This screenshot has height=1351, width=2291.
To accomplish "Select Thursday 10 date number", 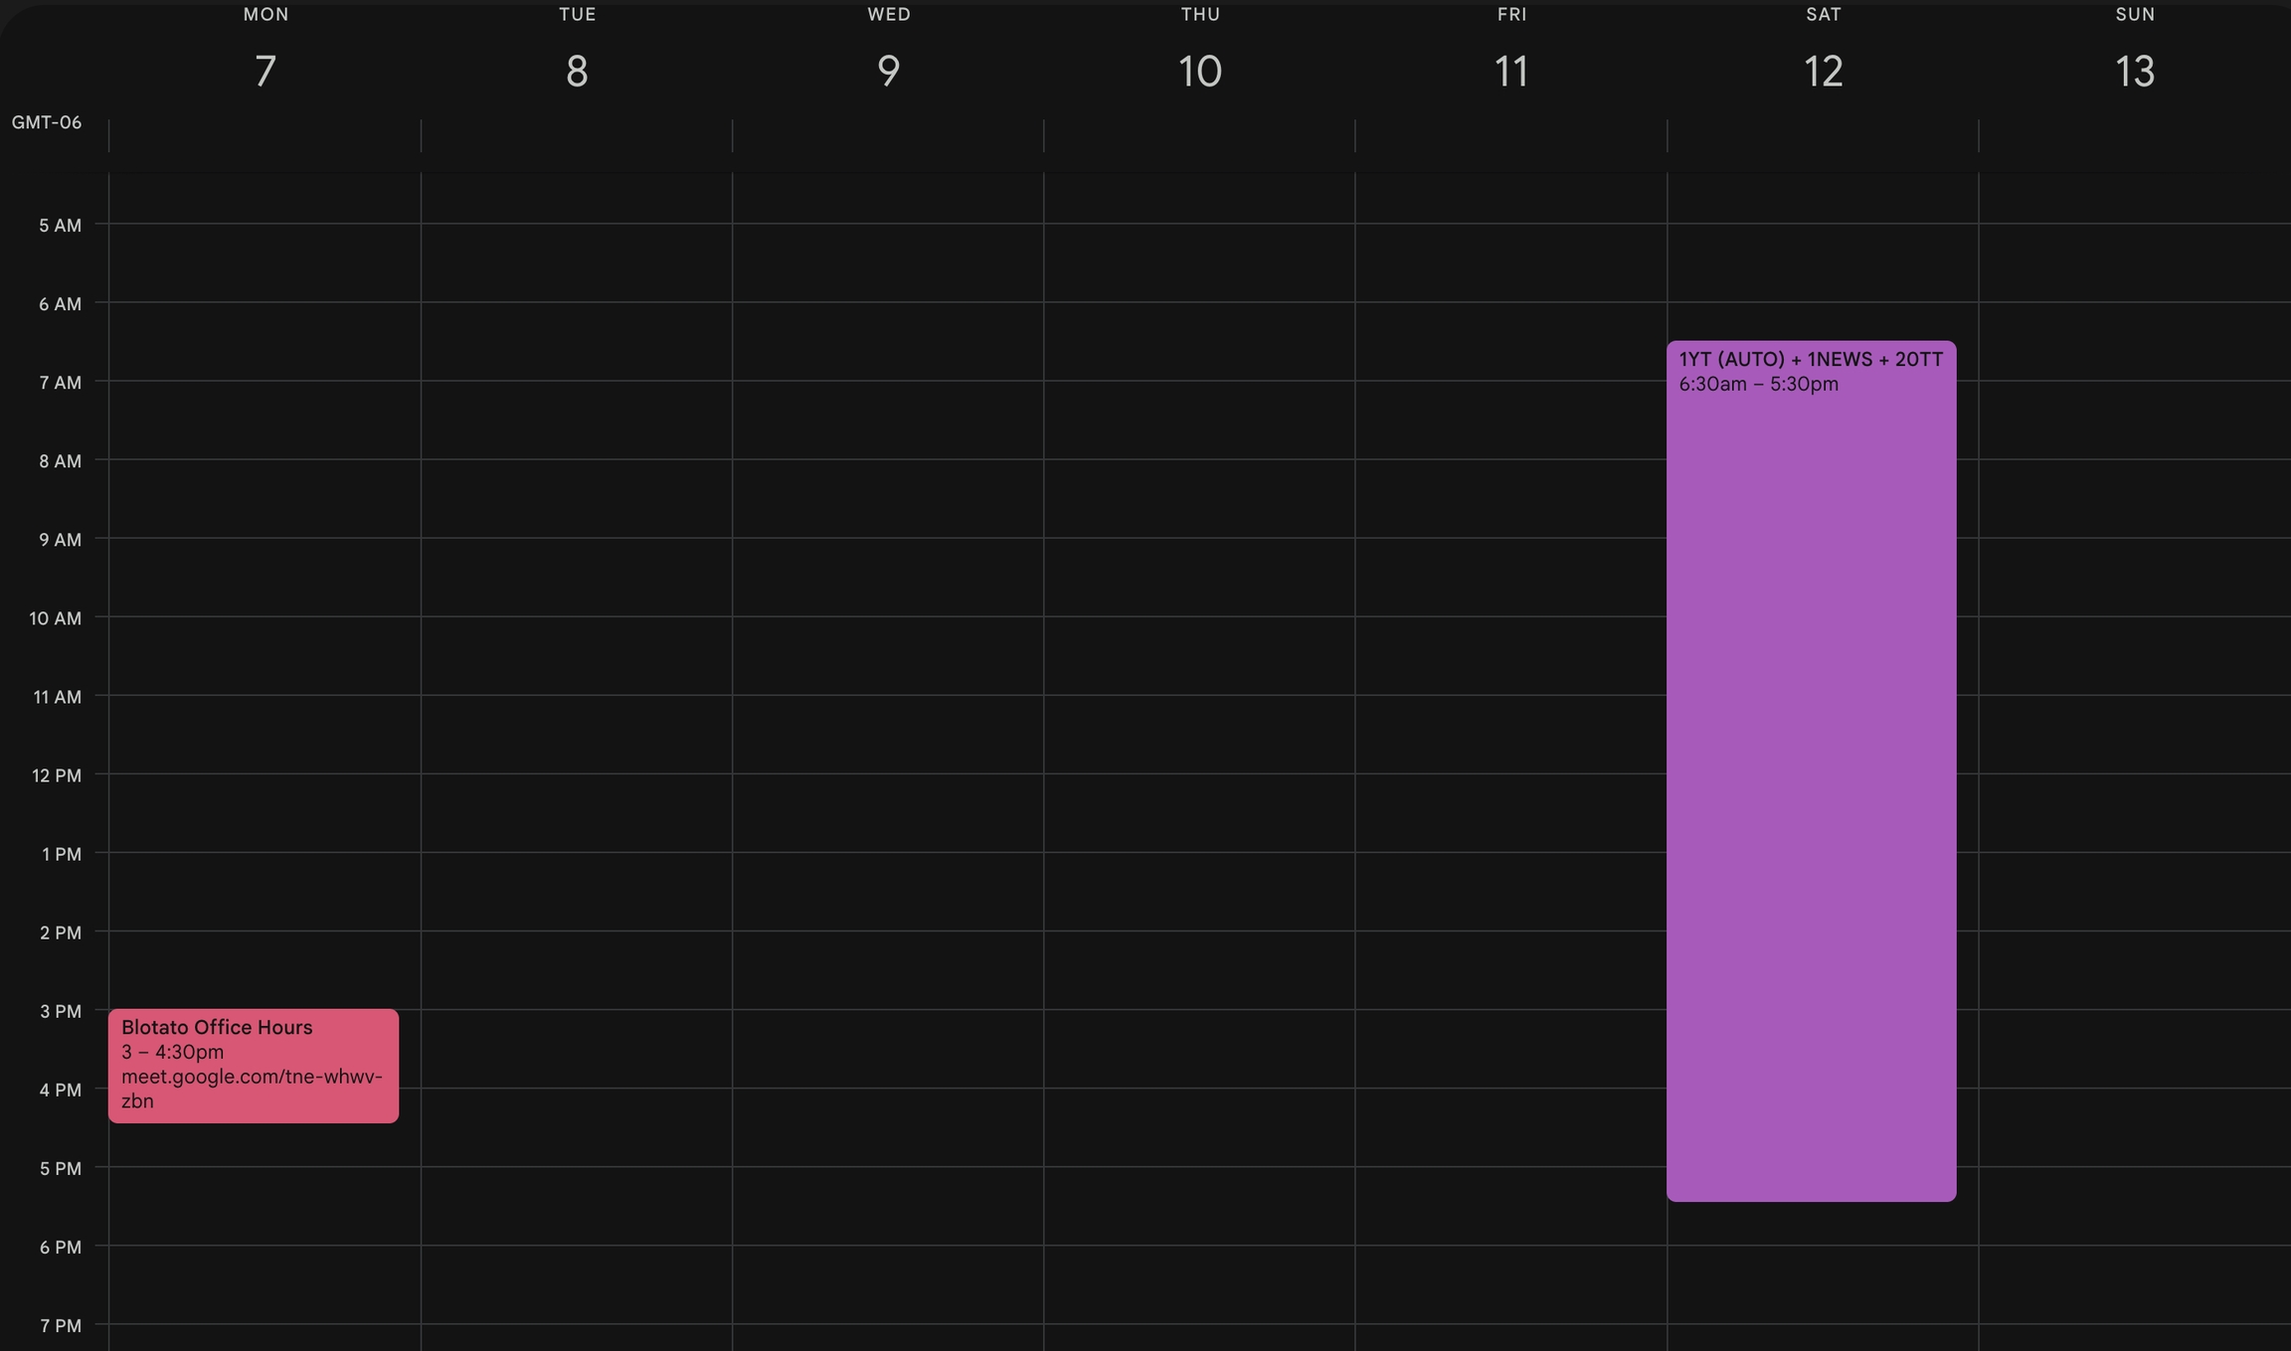I will pos(1199,71).
